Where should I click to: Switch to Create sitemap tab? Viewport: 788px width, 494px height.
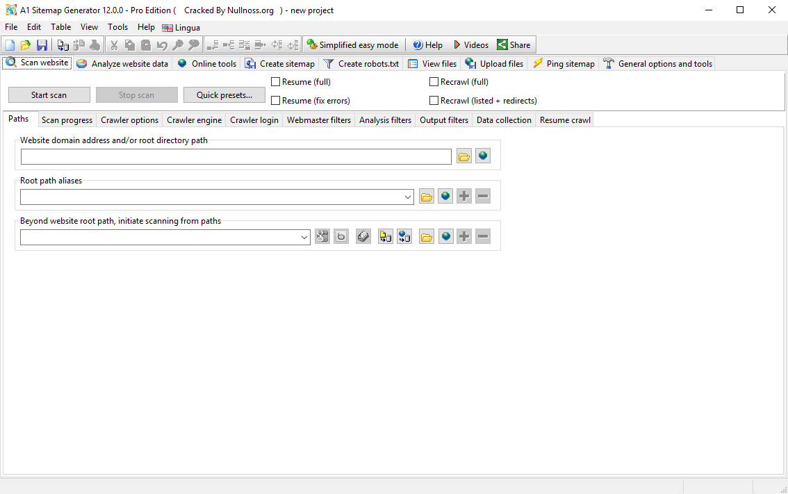tap(280, 64)
